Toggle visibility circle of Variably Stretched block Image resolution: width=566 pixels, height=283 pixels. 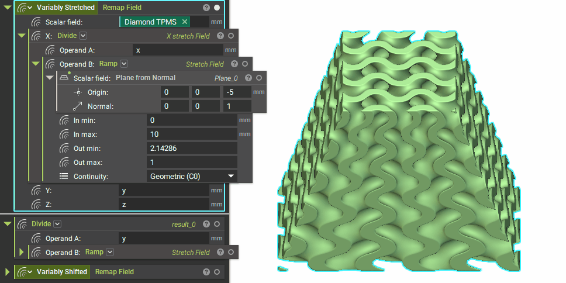217,8
